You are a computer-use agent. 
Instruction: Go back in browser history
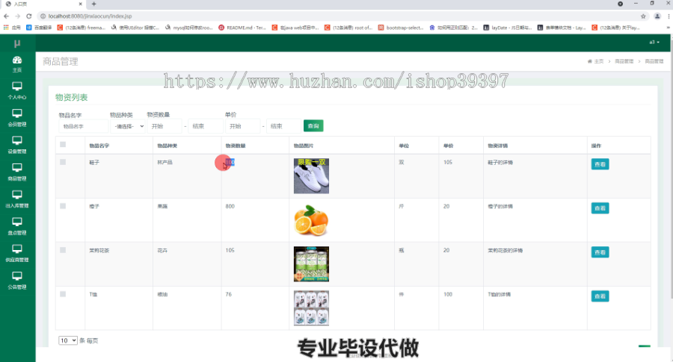click(6, 16)
